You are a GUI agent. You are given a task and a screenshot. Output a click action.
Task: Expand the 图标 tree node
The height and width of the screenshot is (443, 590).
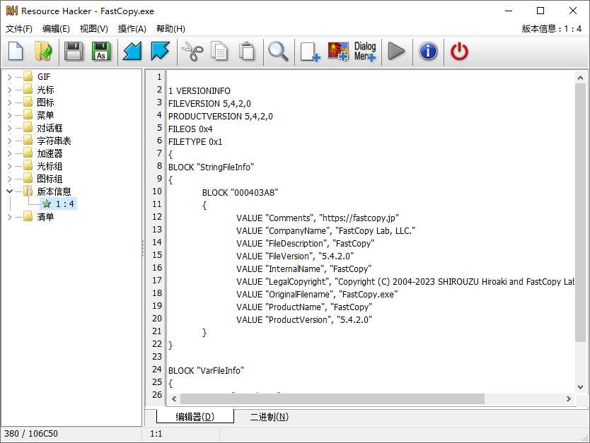coord(9,102)
